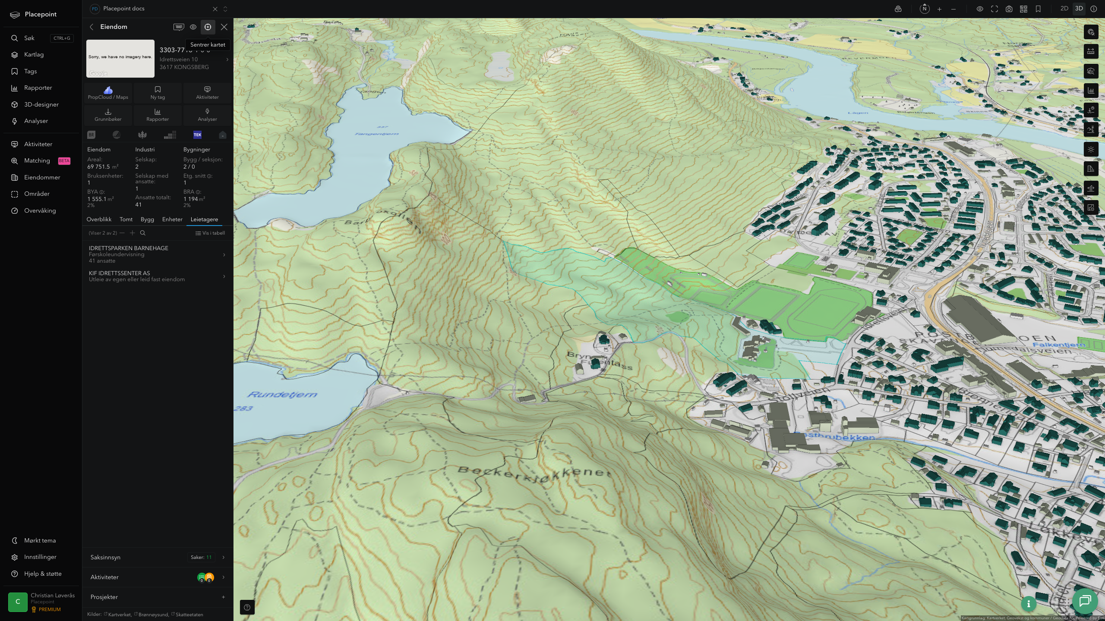
Task: Expand the Aktiviteter section at bottom
Action: point(158,577)
